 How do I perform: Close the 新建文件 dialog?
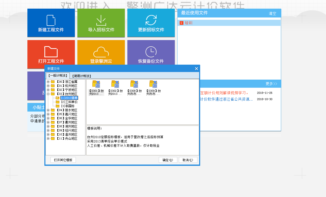[x=196, y=68]
